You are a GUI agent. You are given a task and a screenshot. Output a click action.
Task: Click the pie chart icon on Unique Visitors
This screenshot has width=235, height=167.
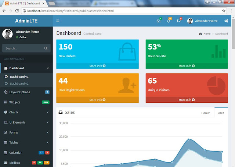tap(216, 86)
